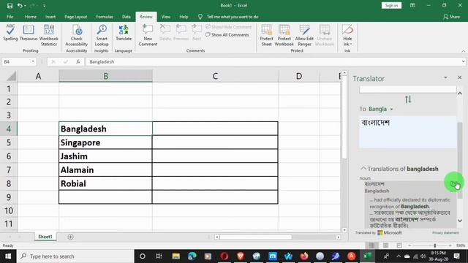468x263 pixels.
Task: Click Protect Sheet
Action: tap(266, 35)
